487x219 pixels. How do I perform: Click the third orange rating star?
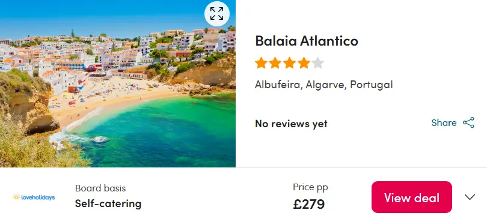pos(289,63)
